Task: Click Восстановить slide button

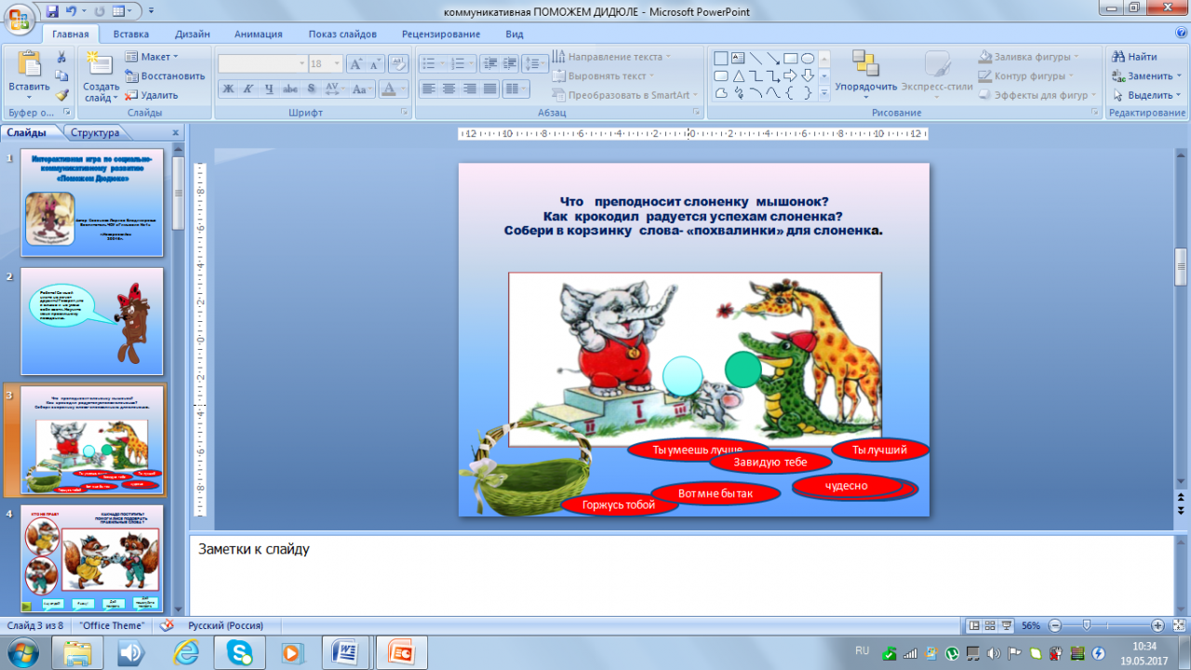Action: (165, 76)
